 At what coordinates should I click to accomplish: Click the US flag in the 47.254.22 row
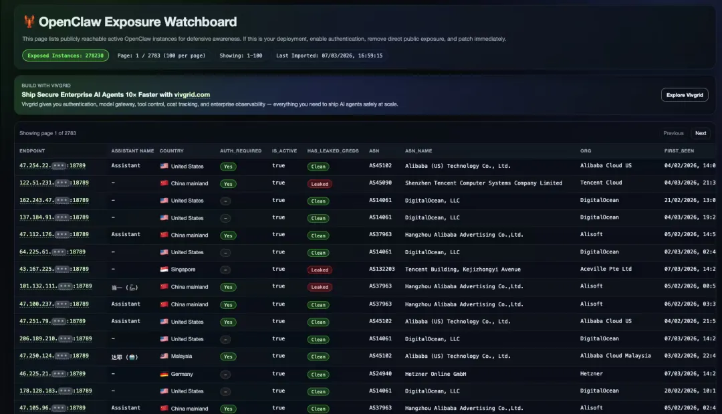[164, 166]
